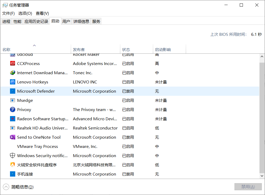Switch to the 用户 tab
265x195 pixels.
point(66,22)
